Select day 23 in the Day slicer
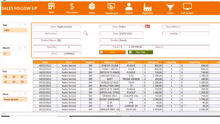220x124 pixels. [15, 82]
